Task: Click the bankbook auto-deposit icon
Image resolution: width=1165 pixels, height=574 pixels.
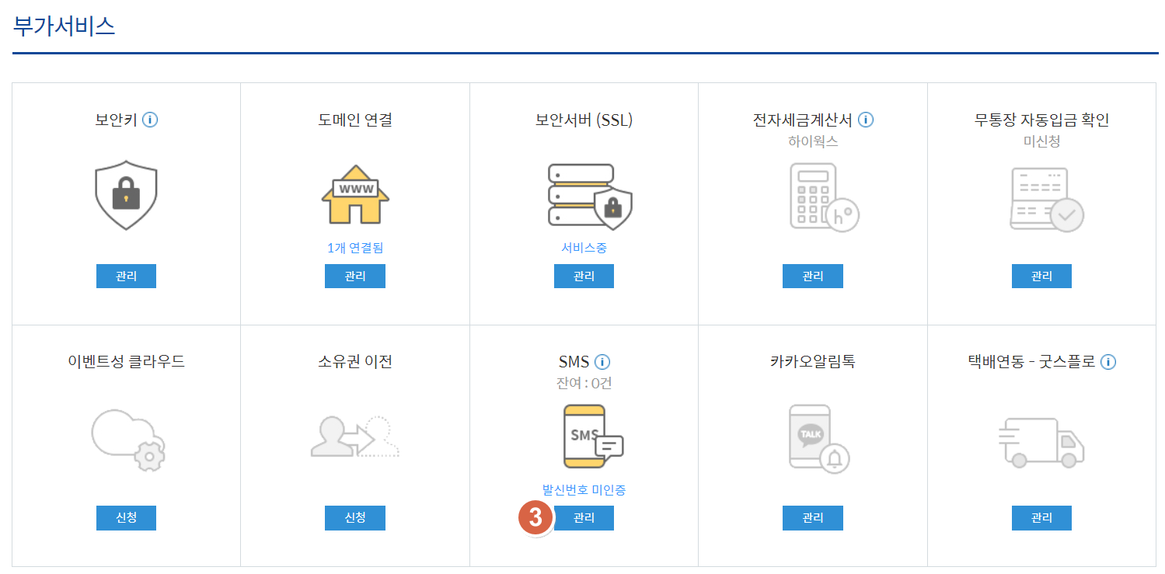Action: pyautogui.click(x=1046, y=199)
